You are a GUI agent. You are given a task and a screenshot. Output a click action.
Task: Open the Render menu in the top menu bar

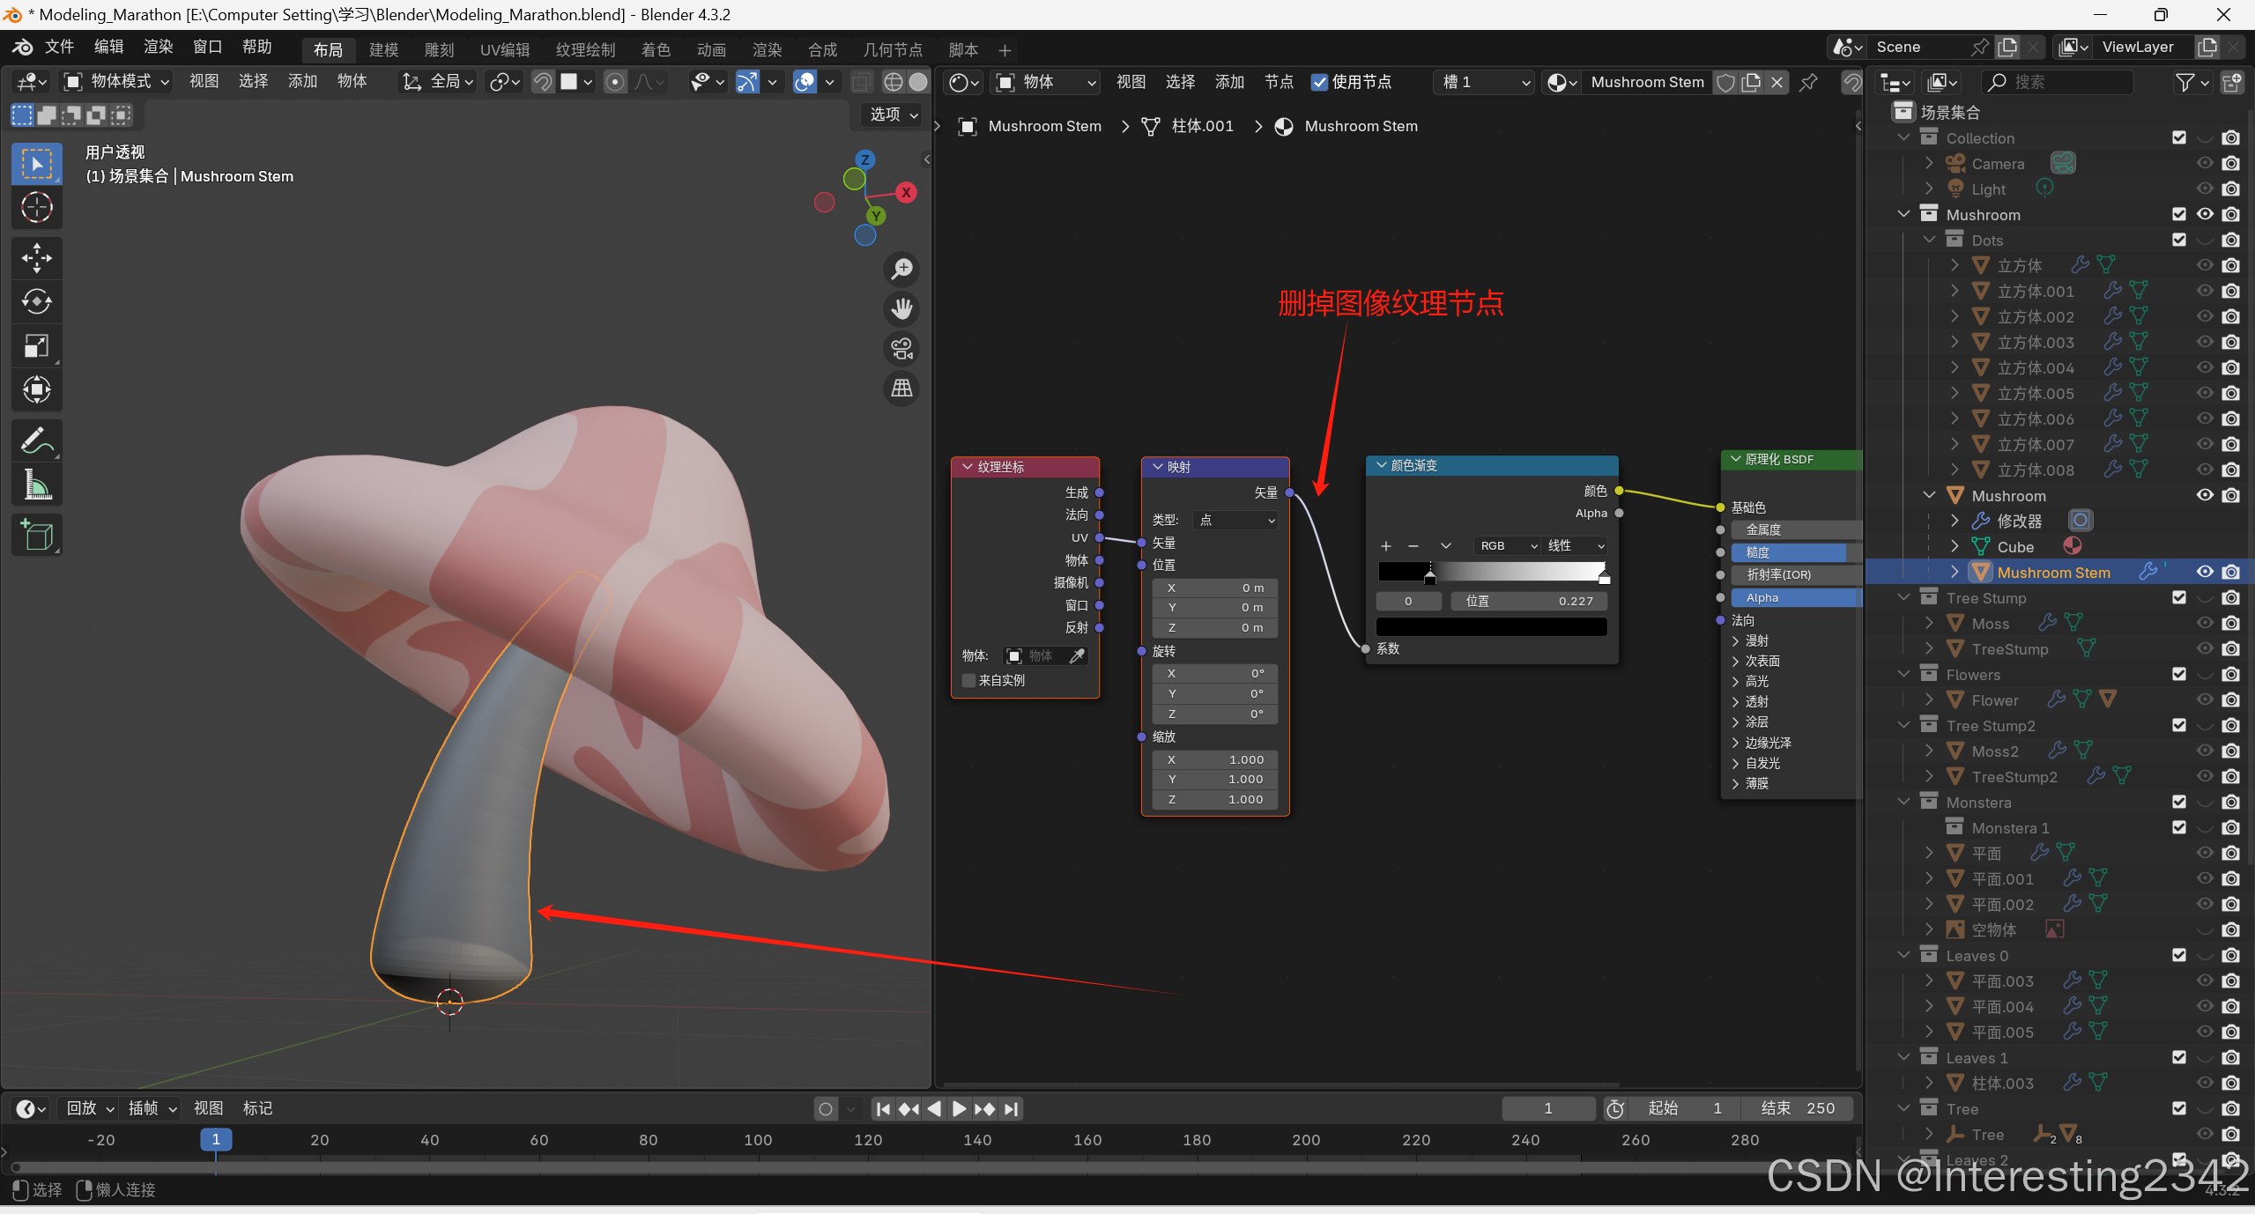click(158, 47)
